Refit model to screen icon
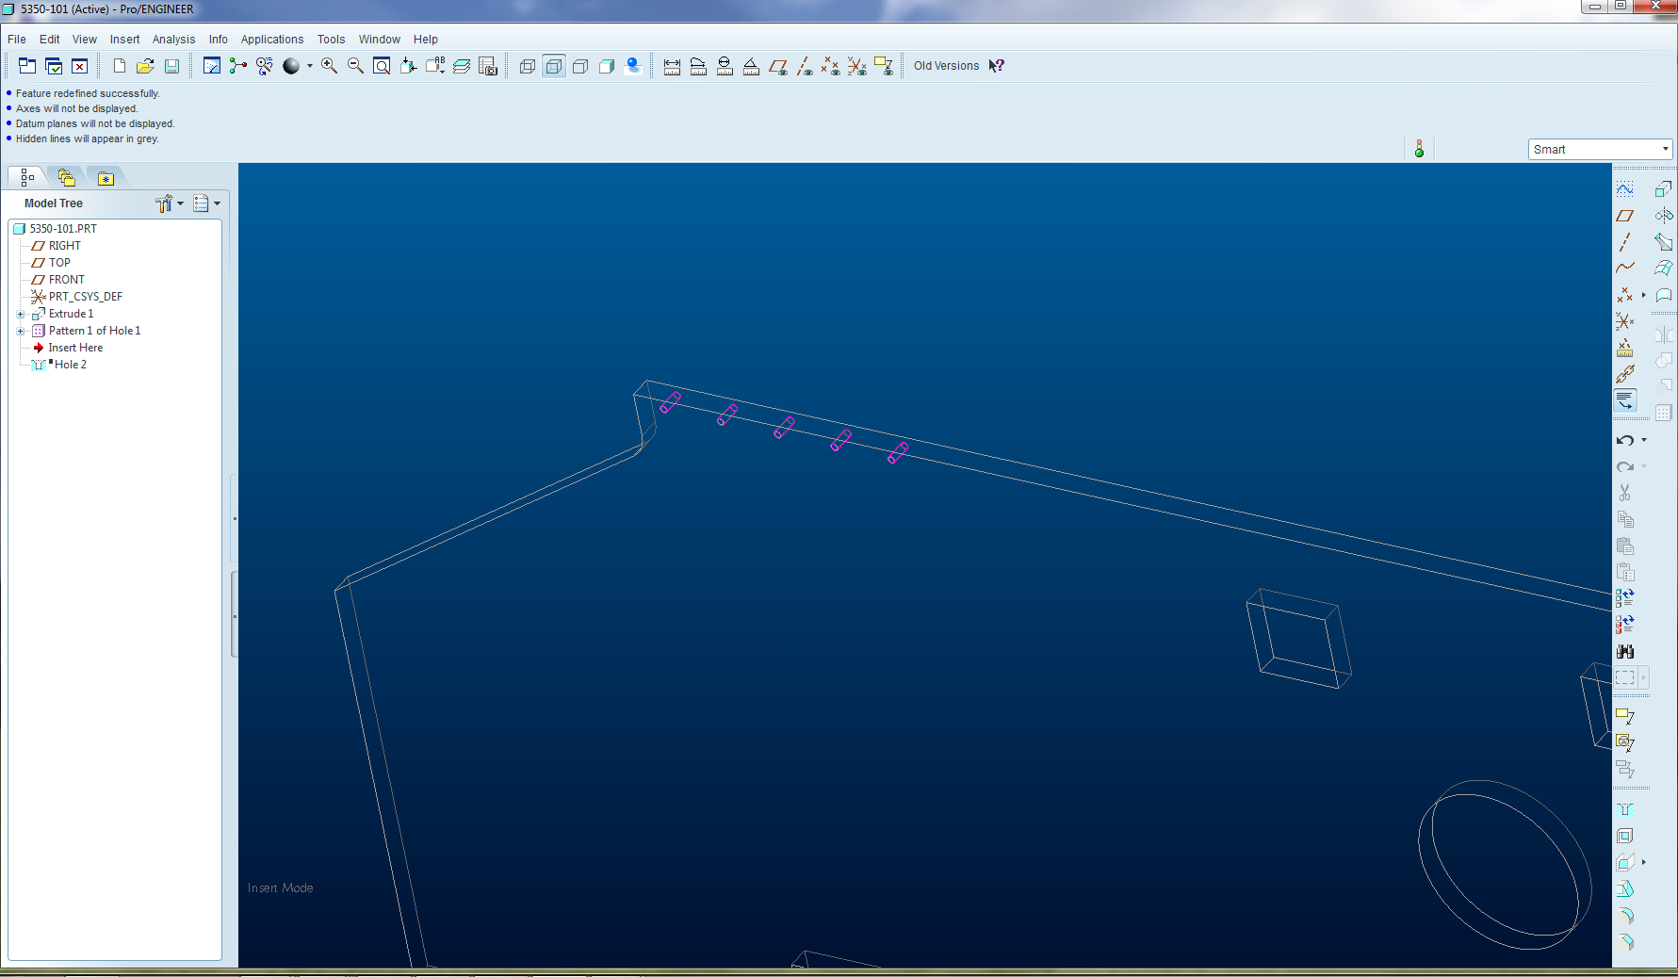Image resolution: width=1678 pixels, height=977 pixels. pos(382,66)
